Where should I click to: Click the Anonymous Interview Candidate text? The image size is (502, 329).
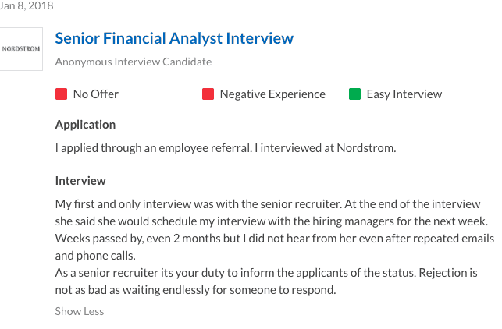point(134,62)
